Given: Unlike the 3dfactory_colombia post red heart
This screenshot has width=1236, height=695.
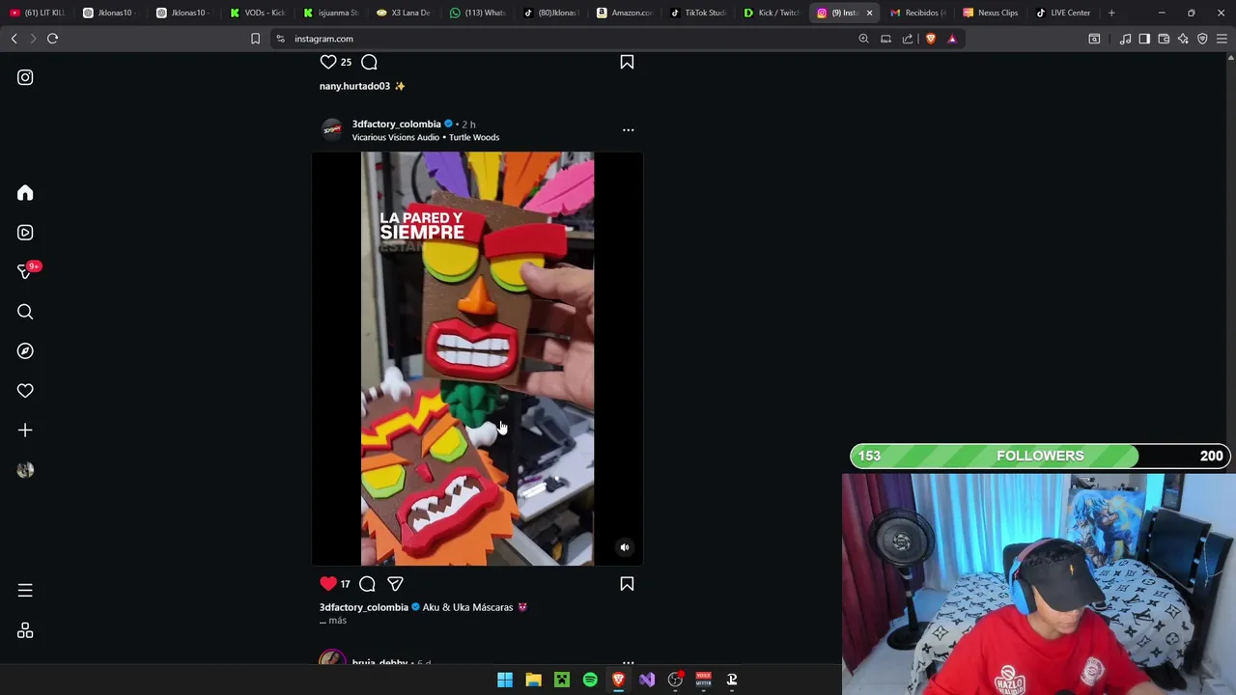Looking at the screenshot, I should click(328, 583).
